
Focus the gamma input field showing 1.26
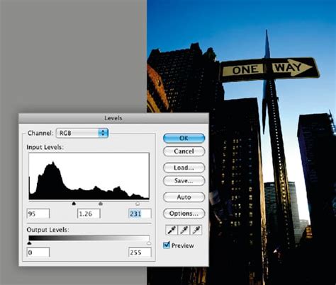(89, 214)
